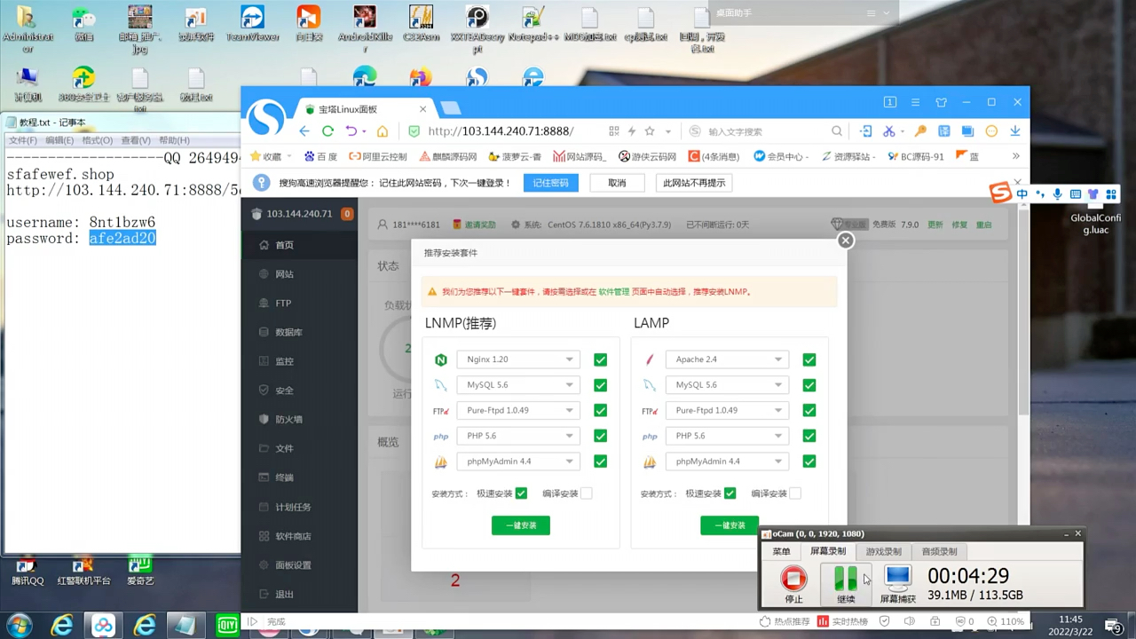Image resolution: width=1136 pixels, height=639 pixels.
Task: Expand the LAMP PHP 5.6 dropdown
Action: pos(727,436)
